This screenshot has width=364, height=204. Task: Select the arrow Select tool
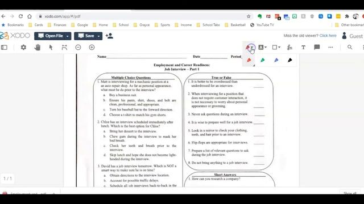(51, 48)
